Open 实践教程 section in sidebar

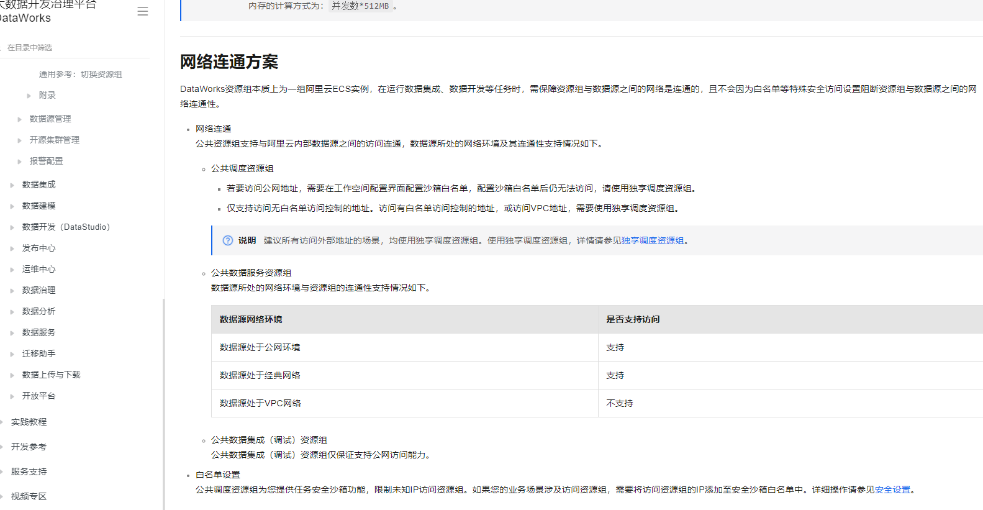click(x=29, y=422)
